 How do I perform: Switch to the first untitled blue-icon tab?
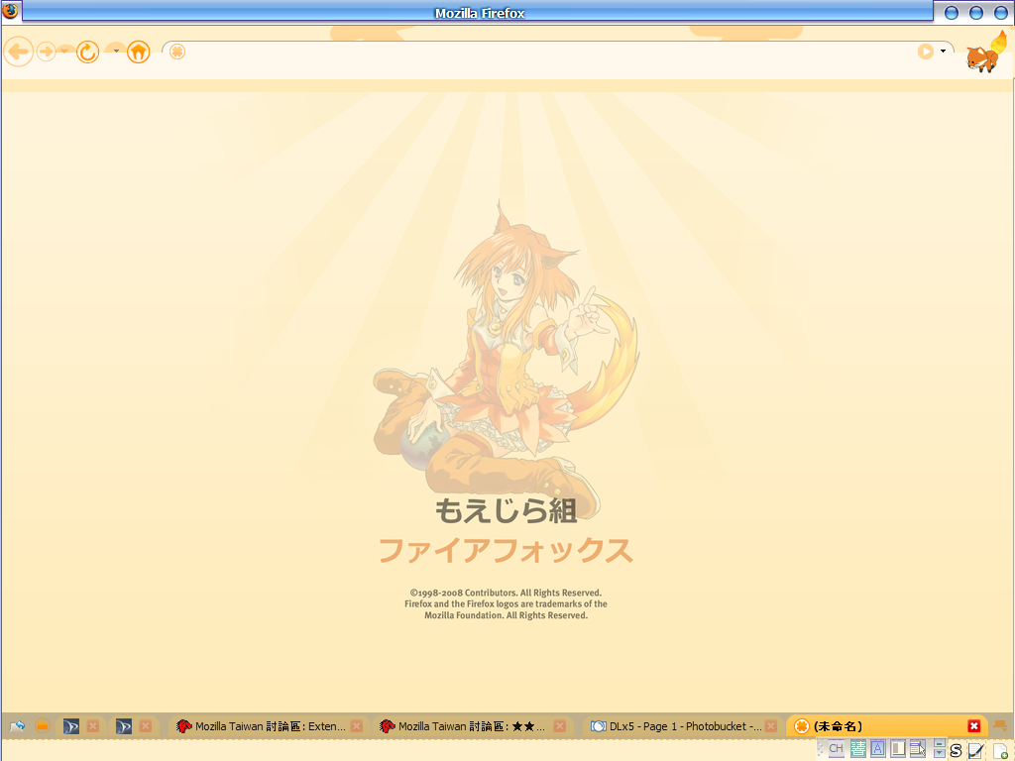coord(71,726)
